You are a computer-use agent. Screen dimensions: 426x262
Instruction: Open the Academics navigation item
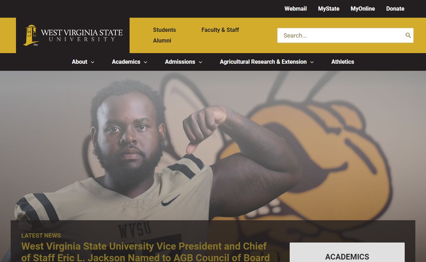(126, 62)
